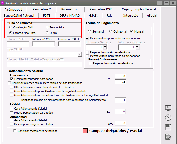Click the app icon in title bar
The image size is (177, 144).
[3, 3]
